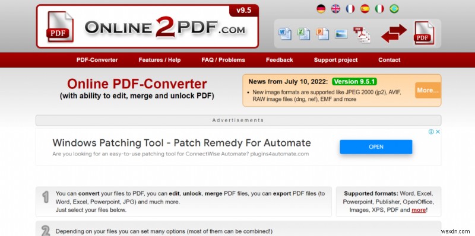Click the Word document icon in header
475x236 pixels.
pyautogui.click(x=285, y=34)
